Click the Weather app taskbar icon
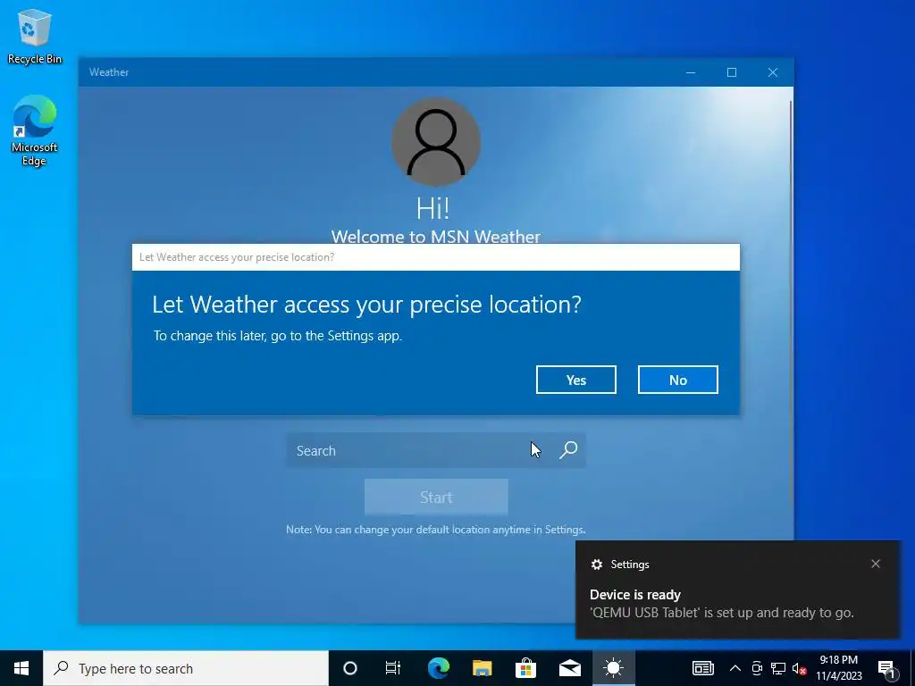915x686 pixels. pyautogui.click(x=613, y=668)
